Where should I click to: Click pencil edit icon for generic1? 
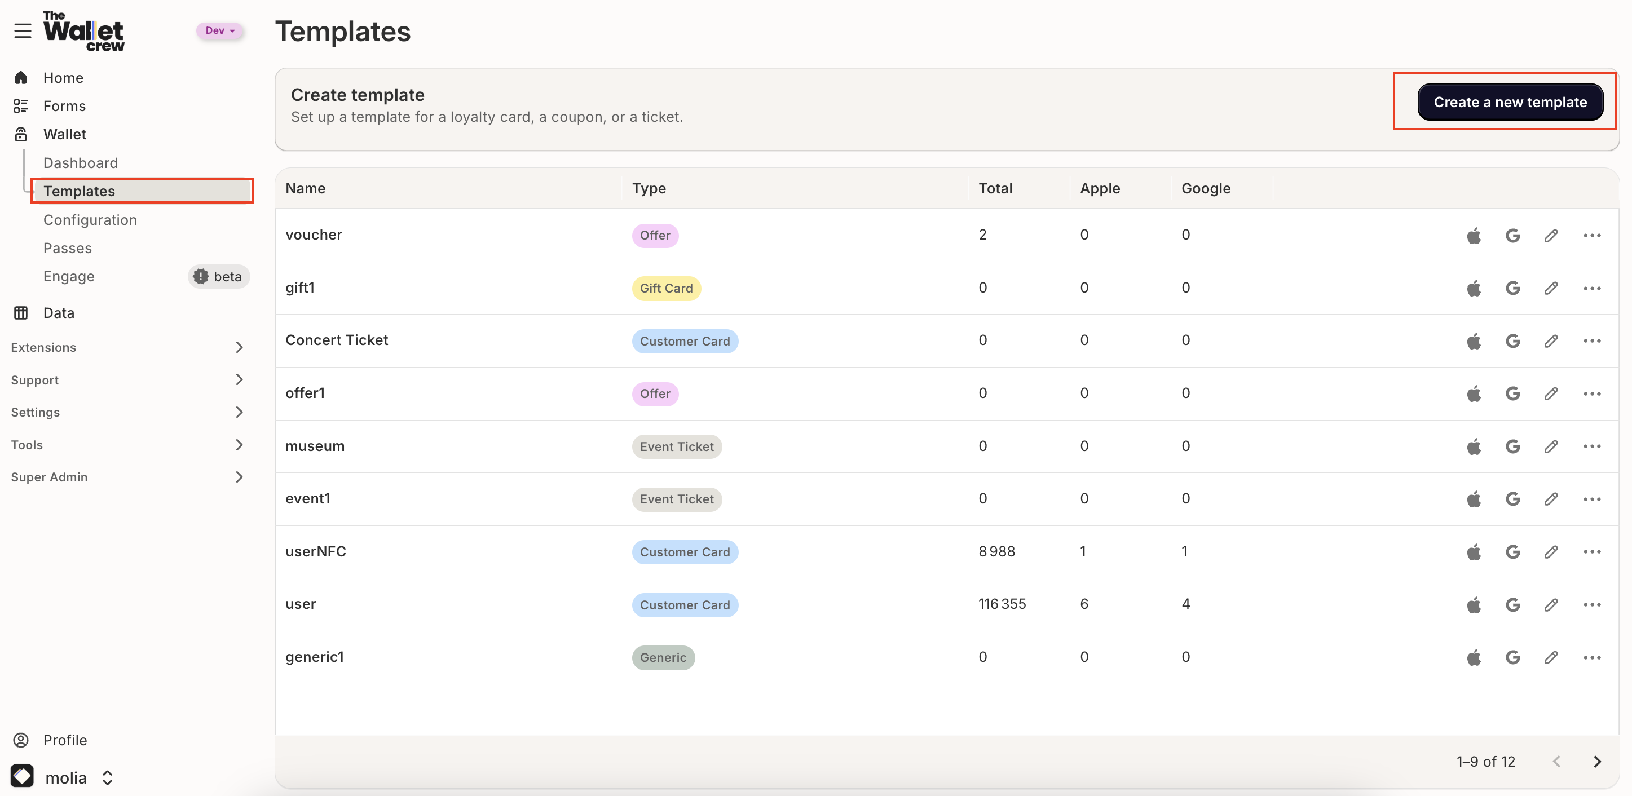coord(1551,657)
